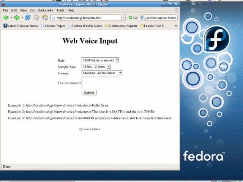243x182 pixels.
Task: Open the Help menu
Action: pyautogui.click(x=71, y=10)
